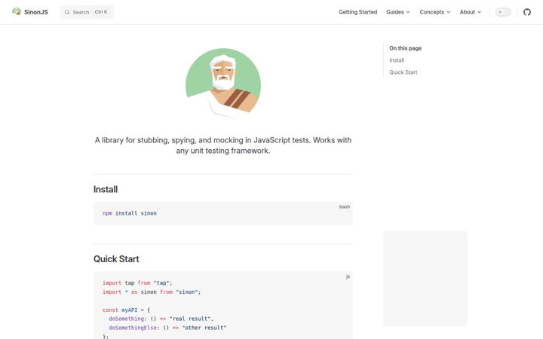543x339 pixels.
Task: Expand the About dropdown menu
Action: pos(471,12)
